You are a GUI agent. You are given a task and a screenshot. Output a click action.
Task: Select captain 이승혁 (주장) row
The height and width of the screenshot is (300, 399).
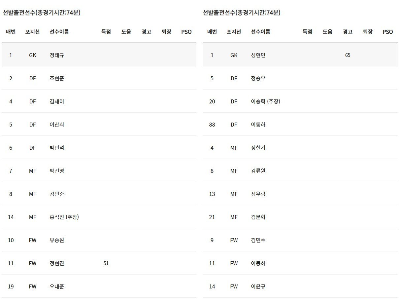coord(300,101)
